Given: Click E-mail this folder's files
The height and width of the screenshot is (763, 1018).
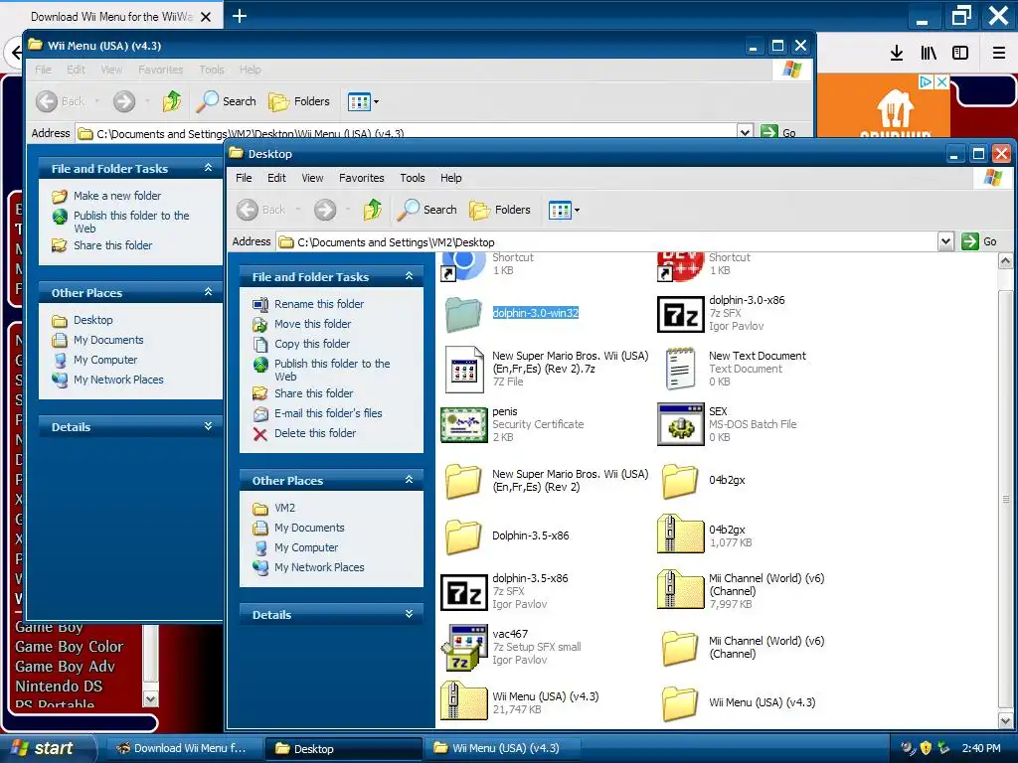Looking at the screenshot, I should pyautogui.click(x=317, y=413).
